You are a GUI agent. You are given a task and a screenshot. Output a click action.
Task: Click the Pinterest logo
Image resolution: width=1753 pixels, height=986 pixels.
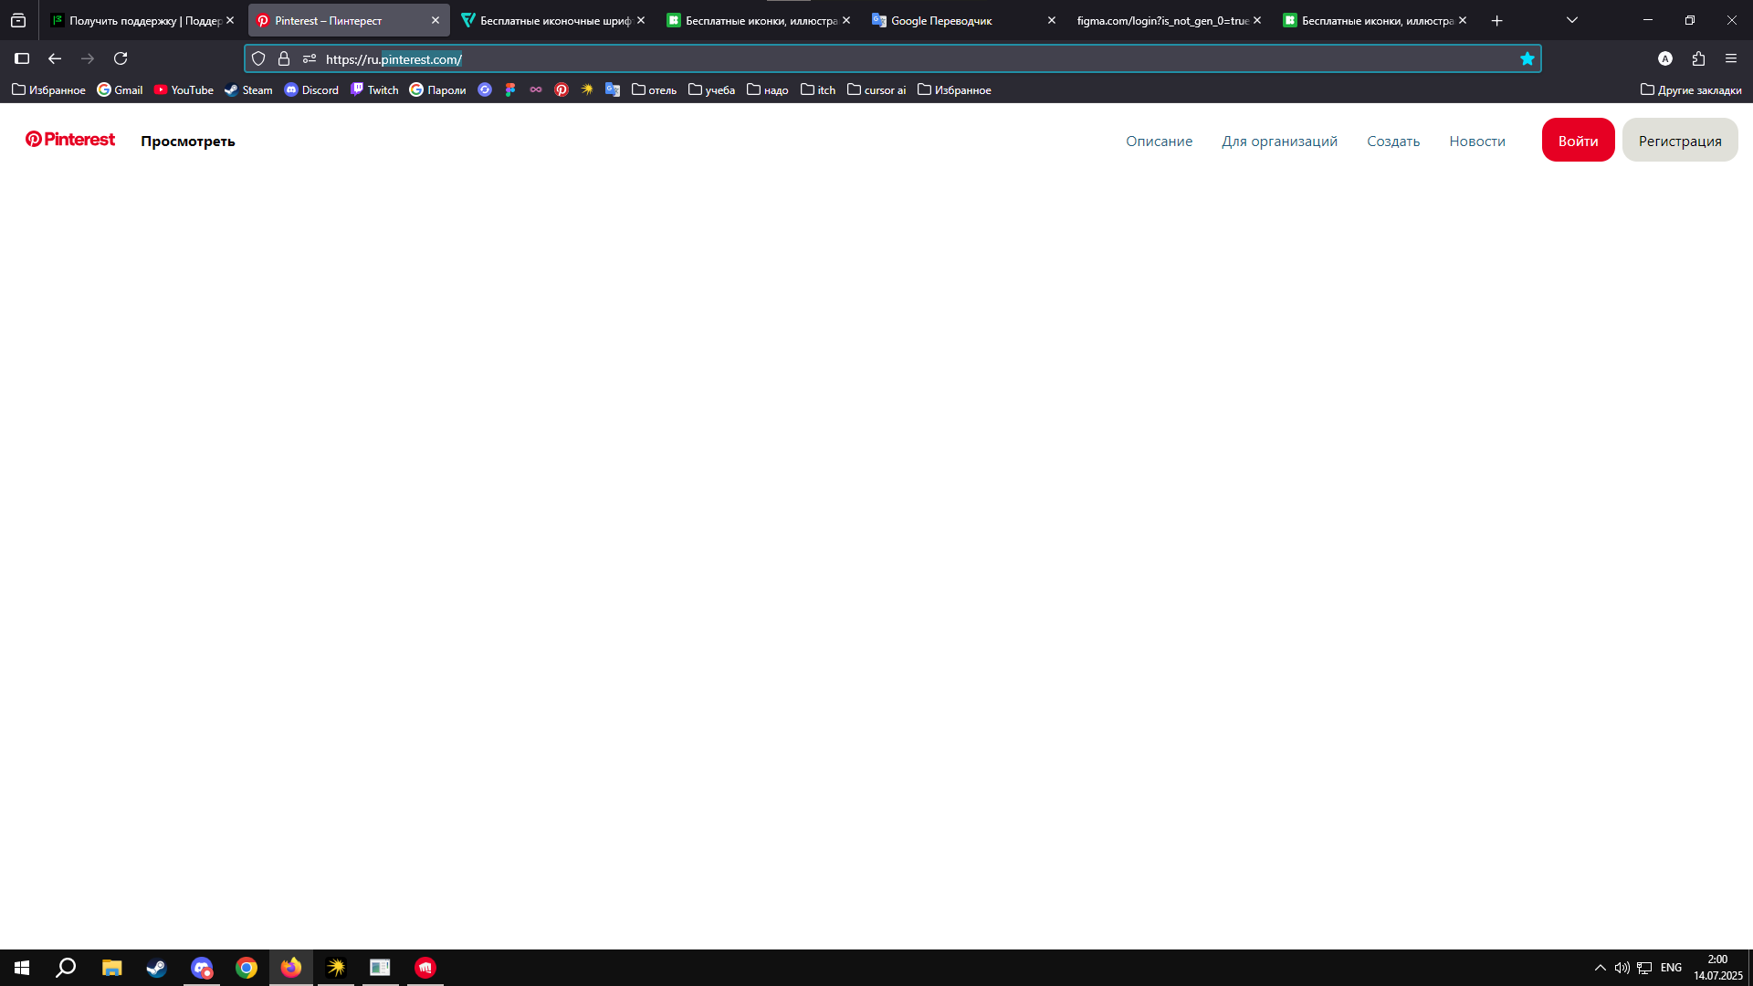click(x=70, y=140)
